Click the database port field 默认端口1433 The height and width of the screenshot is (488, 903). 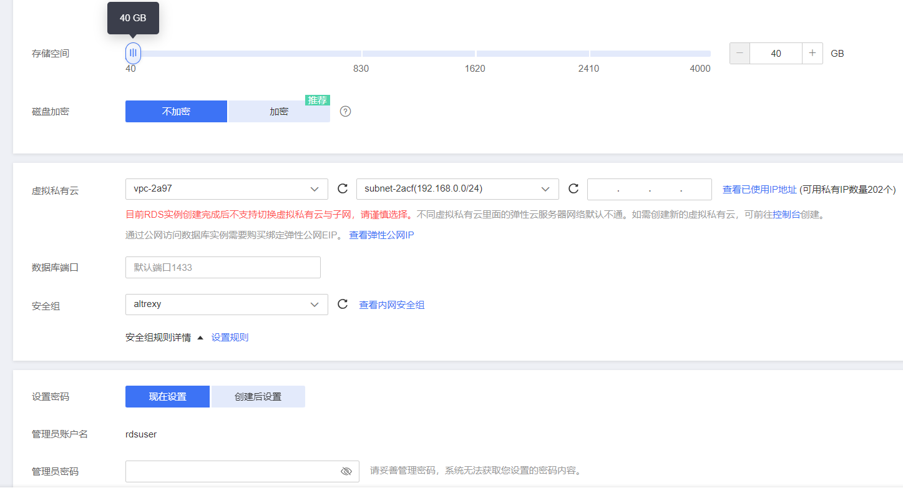[223, 267]
